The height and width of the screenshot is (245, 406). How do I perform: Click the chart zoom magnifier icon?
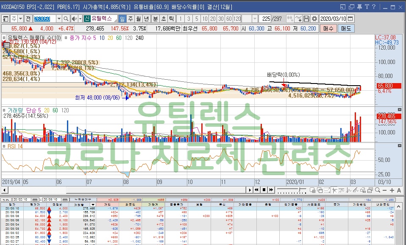(378, 190)
